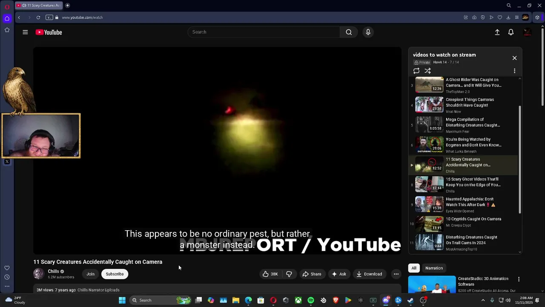Open Opera extensions cube icon
Image resolution: width=545 pixels, height=307 pixels.
[x=537, y=17]
